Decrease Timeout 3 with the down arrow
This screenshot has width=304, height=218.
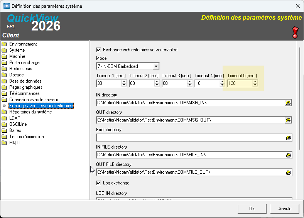point(189,85)
